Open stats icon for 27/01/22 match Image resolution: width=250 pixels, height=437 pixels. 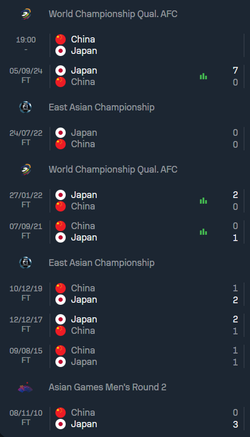(x=203, y=201)
